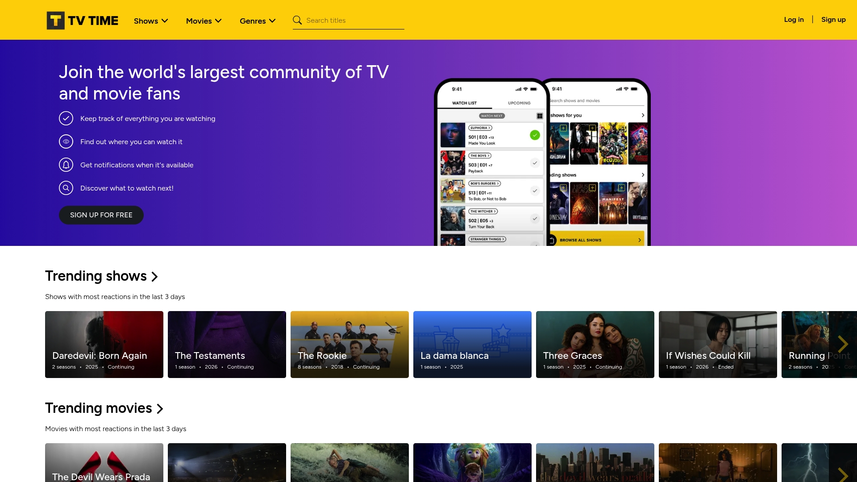Open the Trending movies heading link
The height and width of the screenshot is (482, 857).
click(x=99, y=408)
